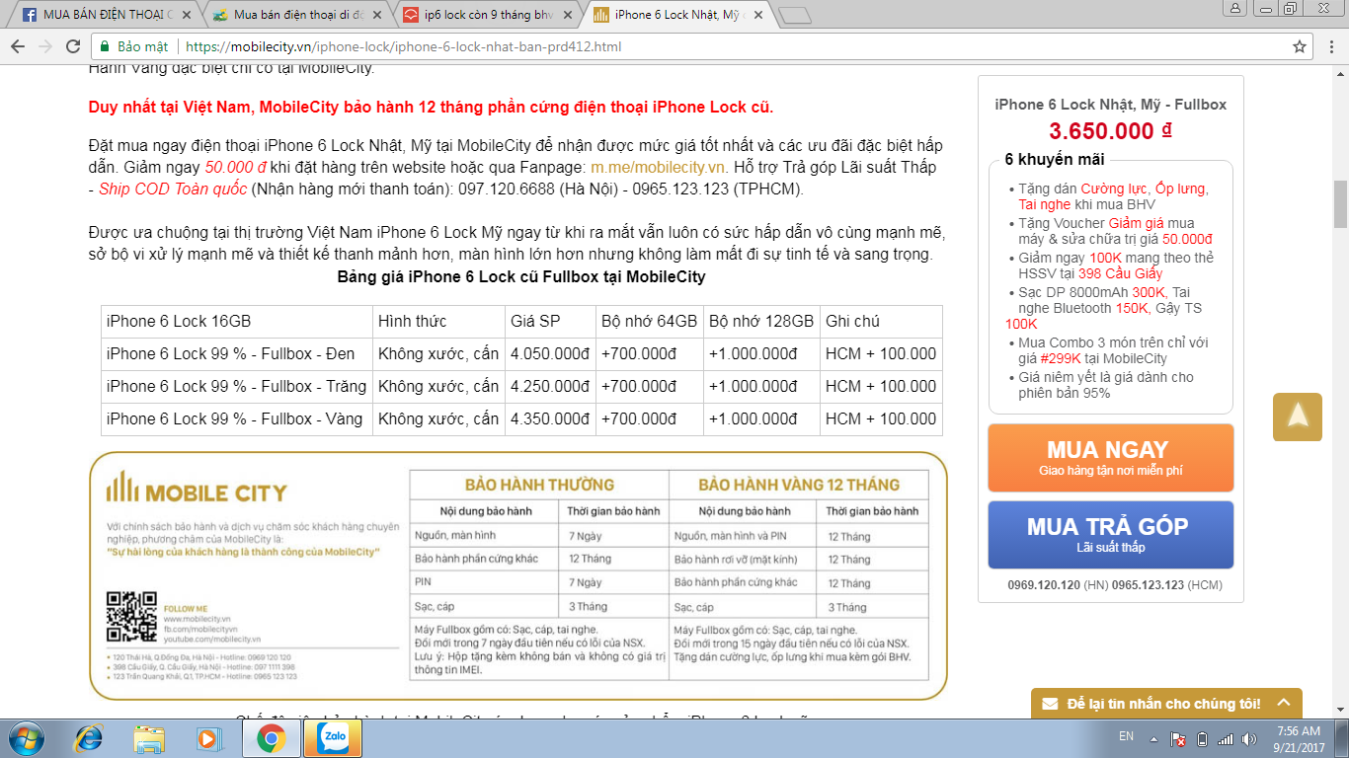Click the browser vertical scrollbar thumb
1349x758 pixels.
click(1340, 204)
